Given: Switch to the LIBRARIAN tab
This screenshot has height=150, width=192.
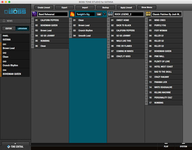Looking at the screenshot, I should pyautogui.click(x=22, y=29).
